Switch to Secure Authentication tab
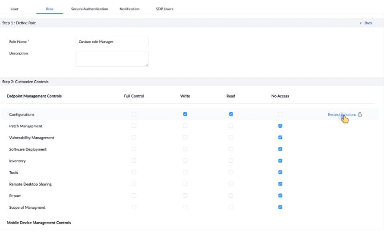Image resolution: width=384 pixels, height=233 pixels. tap(90, 9)
